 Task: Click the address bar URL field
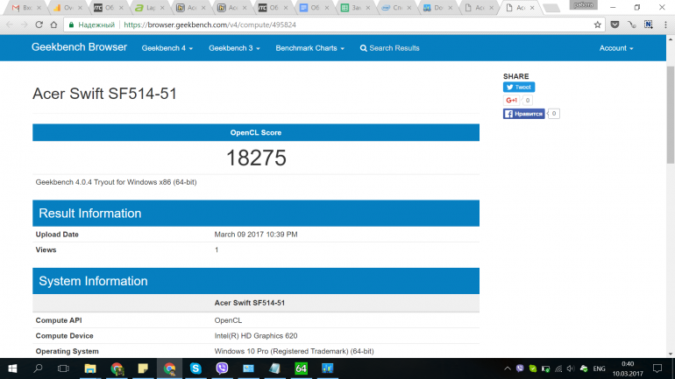(x=334, y=25)
